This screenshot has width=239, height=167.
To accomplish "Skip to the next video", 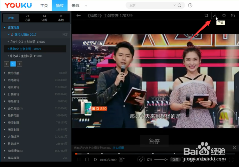I will point(95,159).
